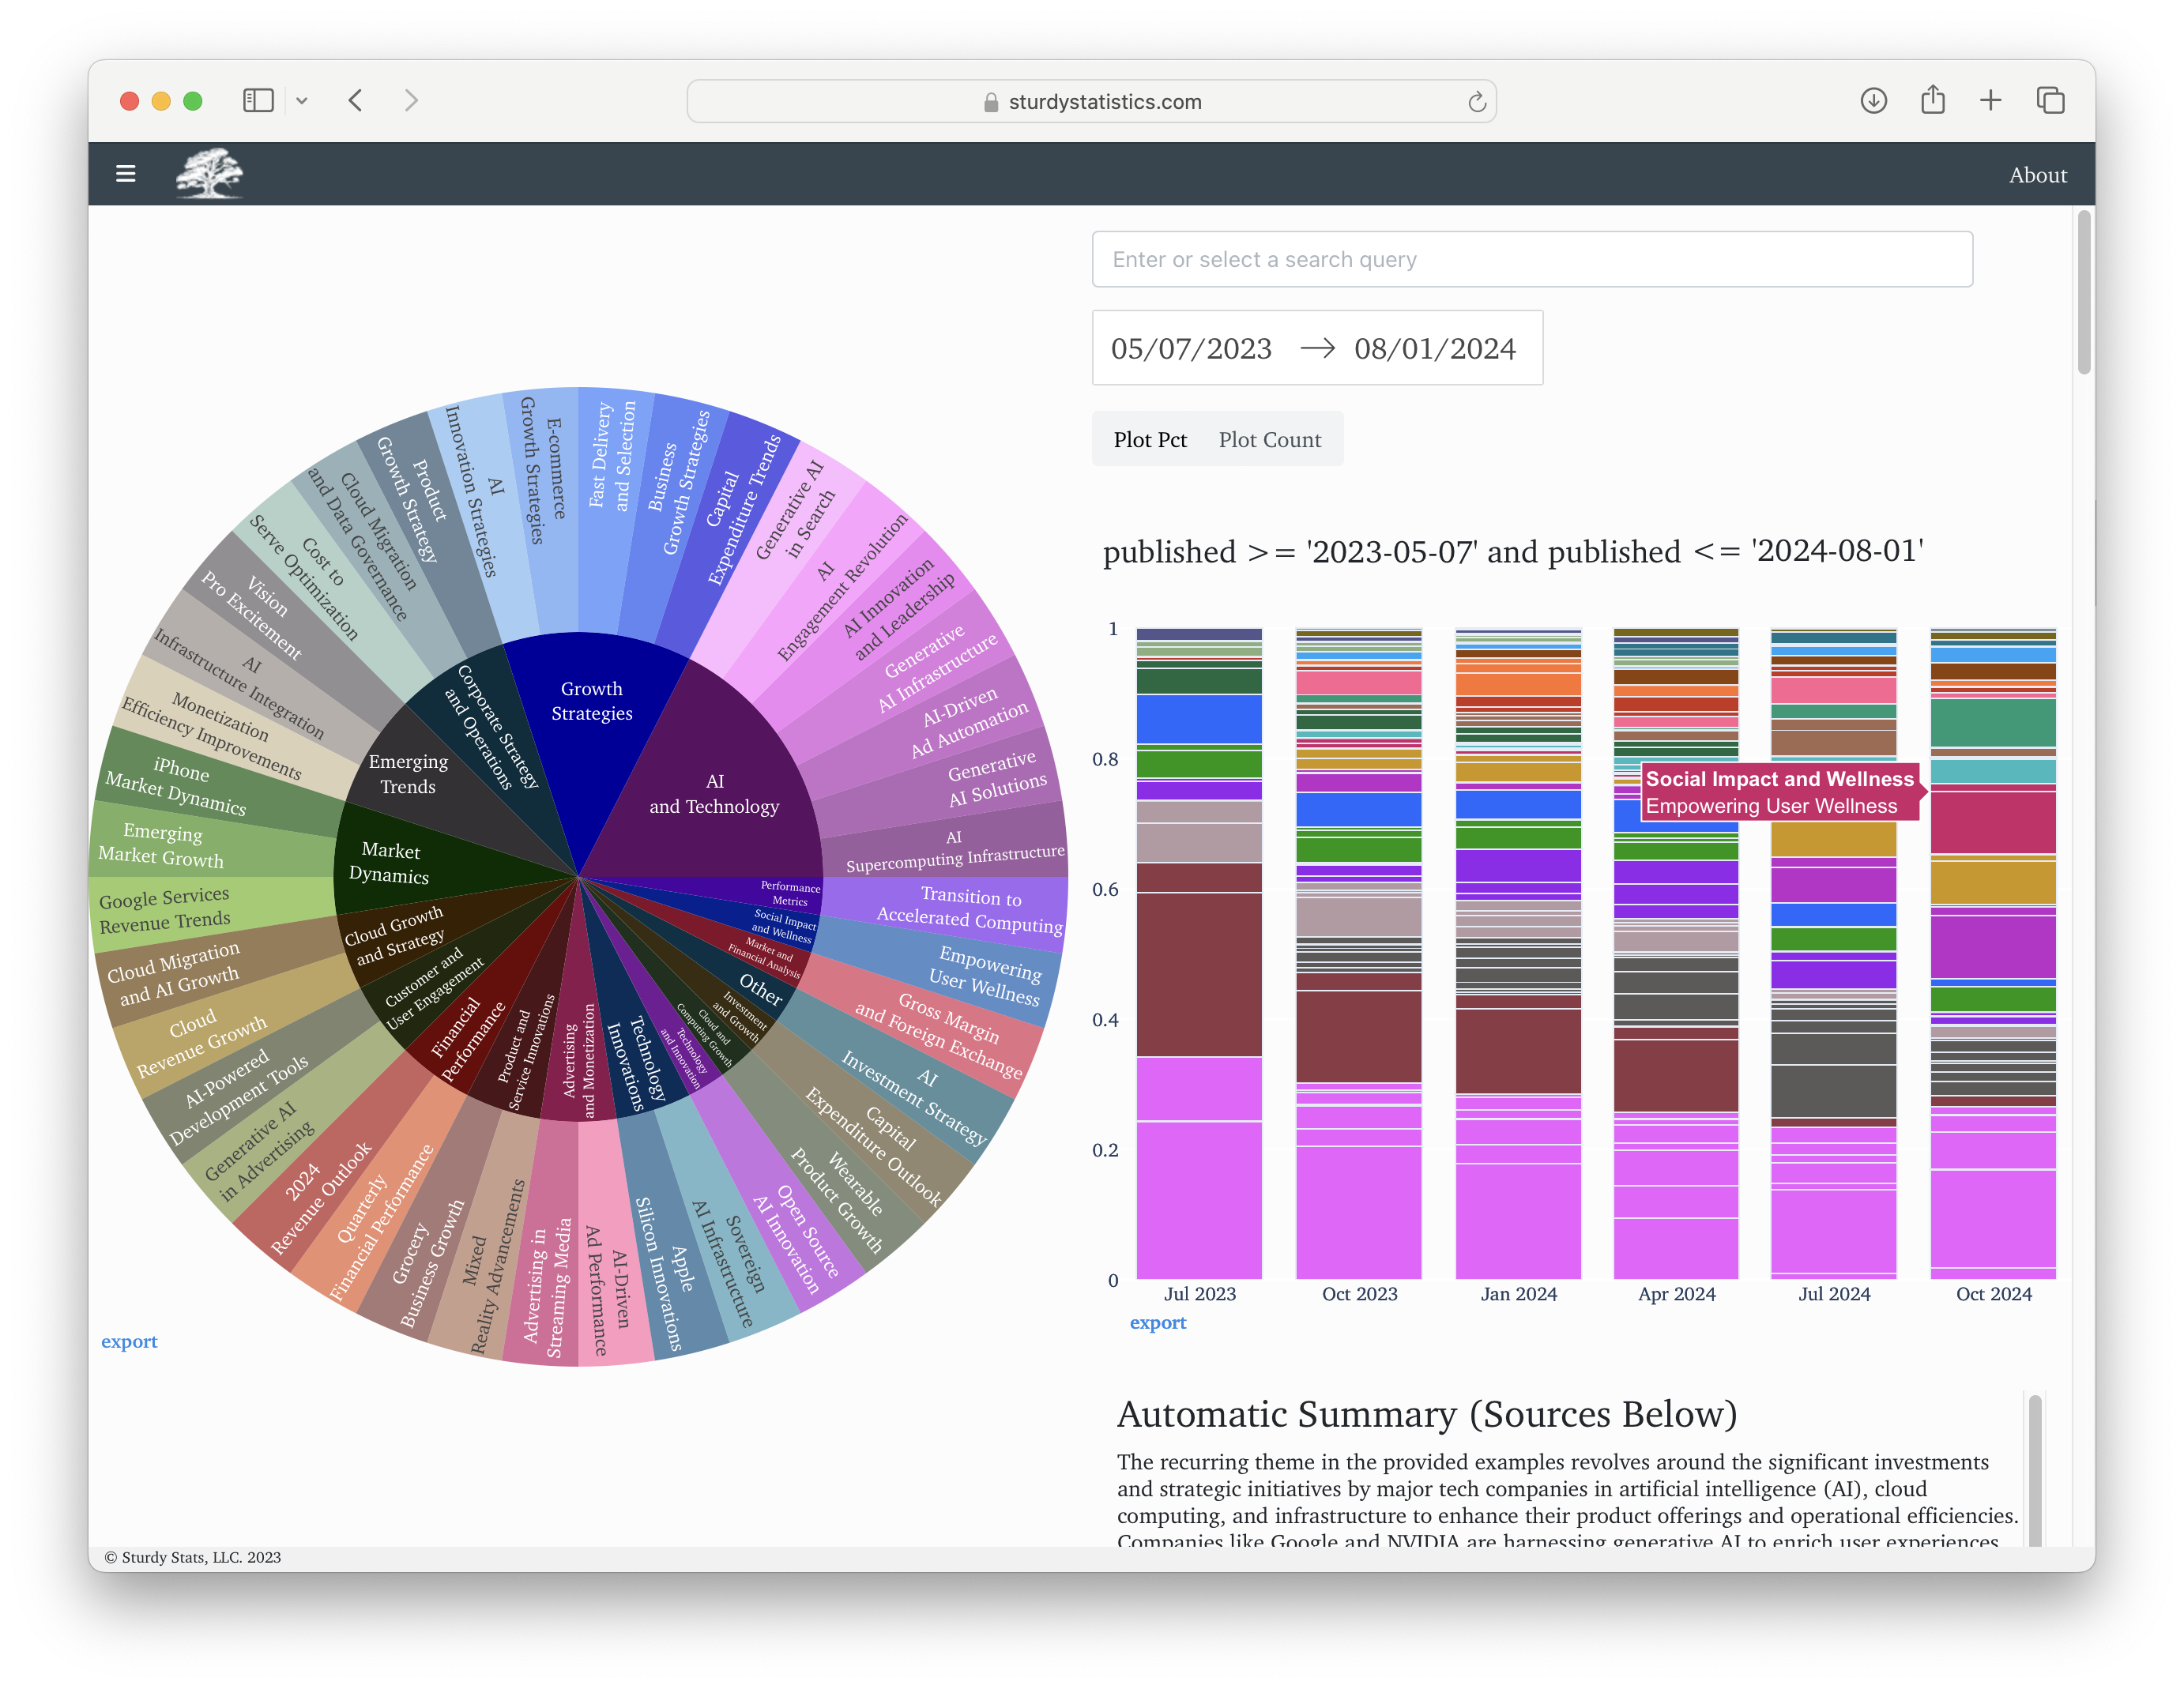The height and width of the screenshot is (1689, 2184).
Task: Open a new tab with plus icon
Action: click(x=1990, y=101)
